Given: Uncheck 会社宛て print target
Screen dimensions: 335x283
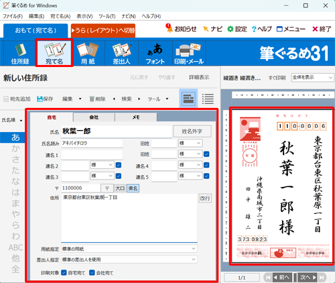Looking at the screenshot, I should 92,272.
